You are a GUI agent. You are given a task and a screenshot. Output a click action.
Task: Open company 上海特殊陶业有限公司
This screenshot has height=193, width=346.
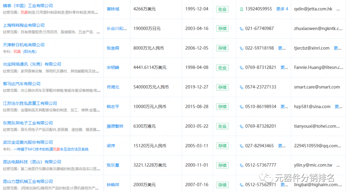pyautogui.click(x=24, y=25)
